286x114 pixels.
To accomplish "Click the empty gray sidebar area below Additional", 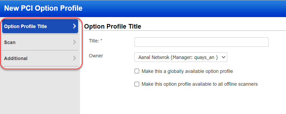I will point(40,91).
